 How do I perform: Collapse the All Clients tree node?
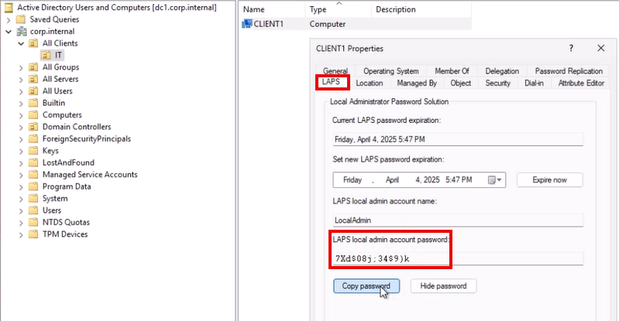[21, 44]
